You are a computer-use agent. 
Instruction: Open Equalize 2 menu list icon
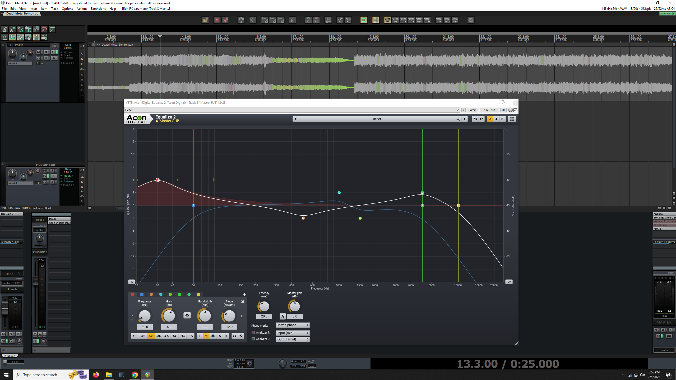tap(512, 119)
